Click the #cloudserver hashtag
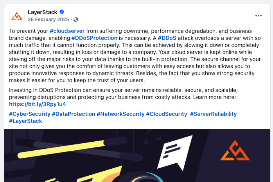 pos(67,31)
